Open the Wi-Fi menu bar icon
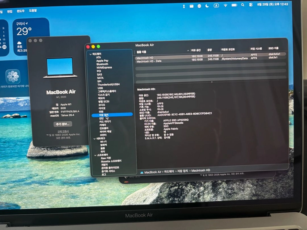Viewport: 307px width, 230px height. point(225,6)
